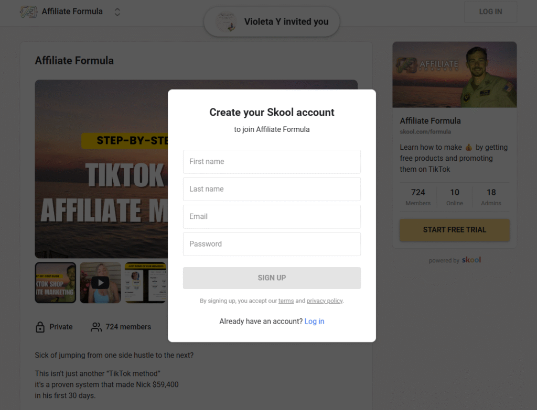
Task: Play the video thumbnail with blonde woman
Action: (100, 282)
